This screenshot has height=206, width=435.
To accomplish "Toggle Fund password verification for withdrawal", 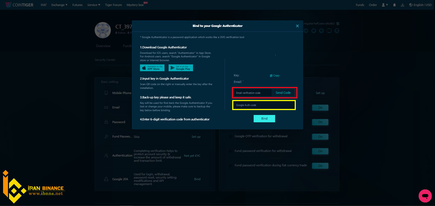I will [x=320, y=151].
